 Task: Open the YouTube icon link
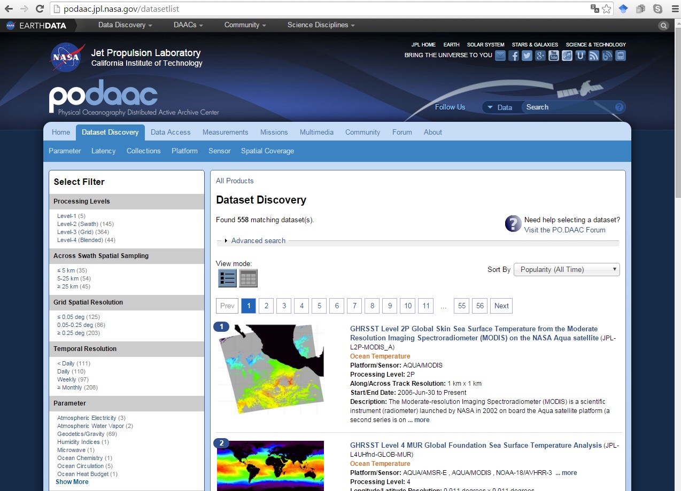pyautogui.click(x=554, y=56)
